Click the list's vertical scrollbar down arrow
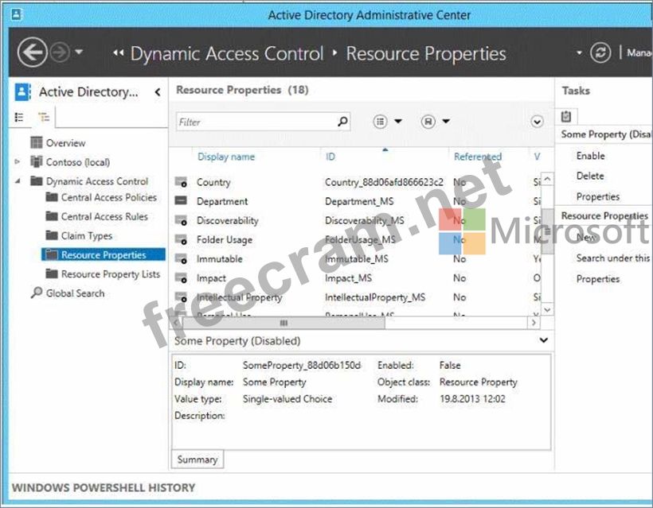Screen dimensions: 653x508 (x=547, y=309)
